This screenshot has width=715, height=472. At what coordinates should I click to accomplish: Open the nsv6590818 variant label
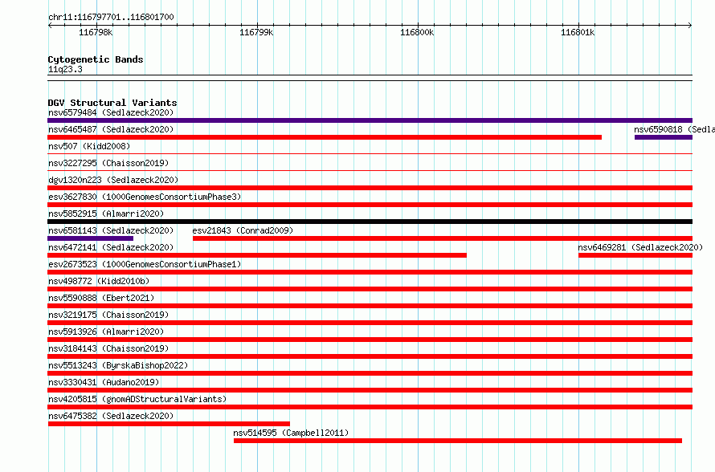tap(674, 129)
